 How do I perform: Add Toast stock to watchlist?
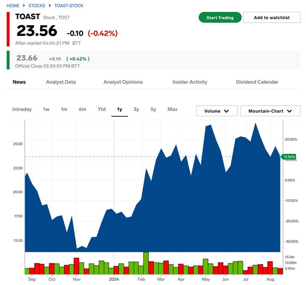click(x=272, y=18)
